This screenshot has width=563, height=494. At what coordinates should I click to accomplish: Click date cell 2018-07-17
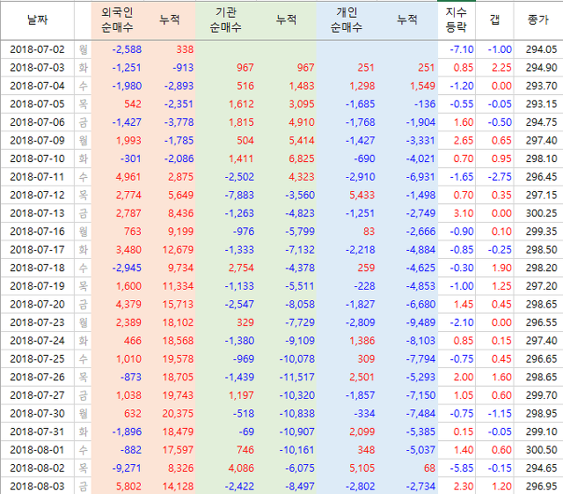point(37,250)
